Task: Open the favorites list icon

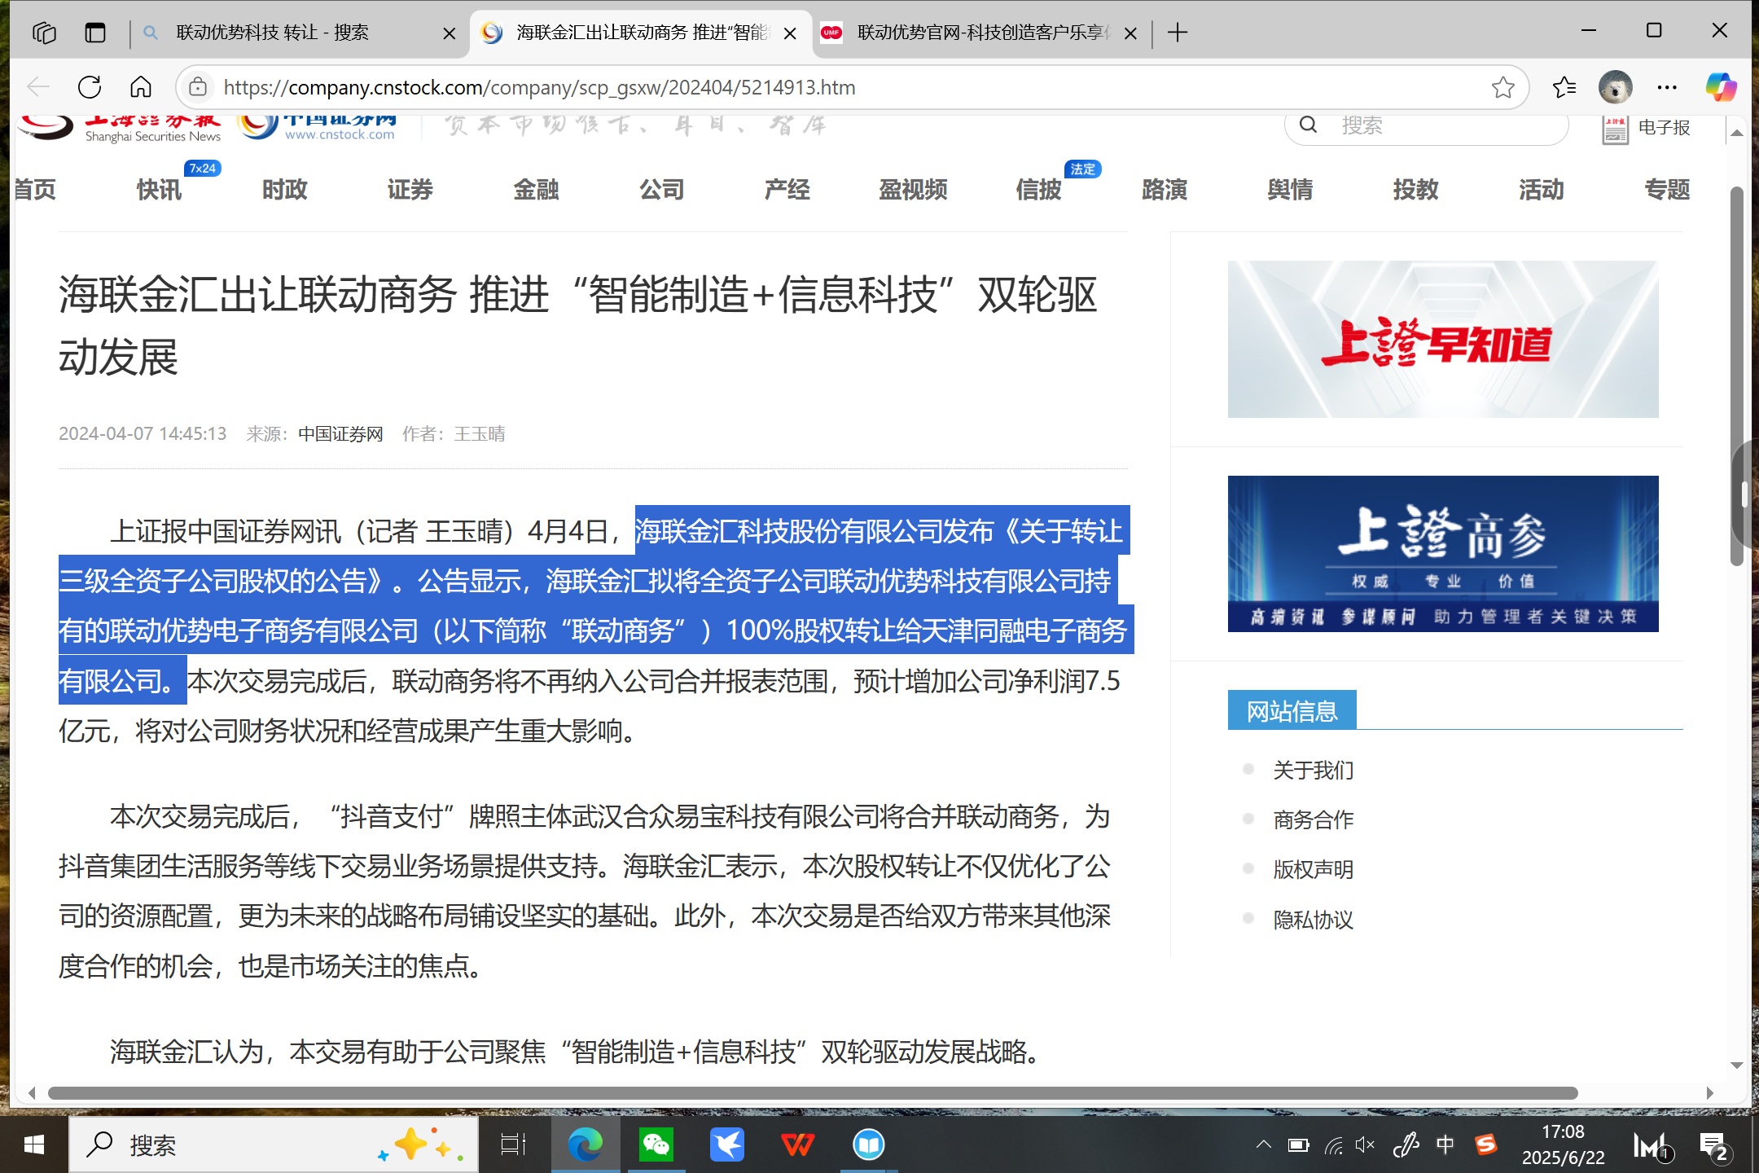Action: tap(1564, 87)
